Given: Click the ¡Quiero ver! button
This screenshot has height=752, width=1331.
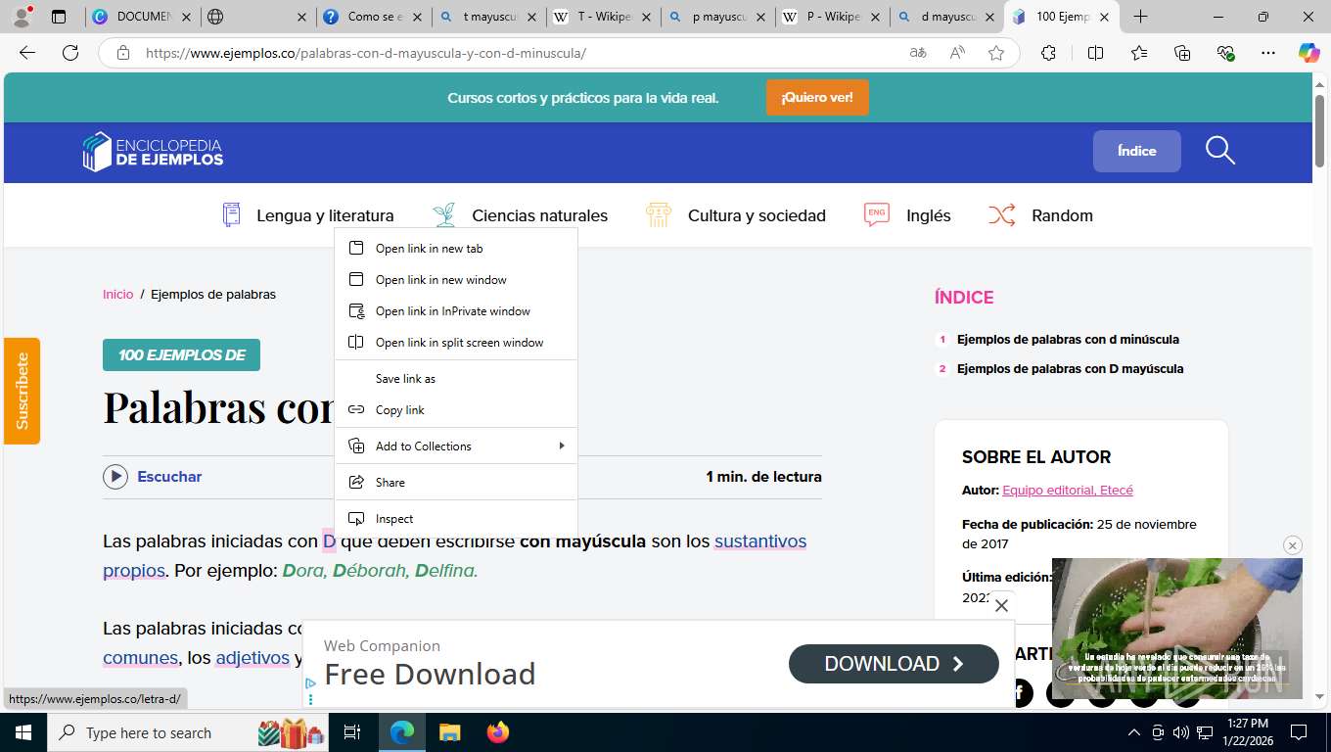Looking at the screenshot, I should tap(817, 98).
